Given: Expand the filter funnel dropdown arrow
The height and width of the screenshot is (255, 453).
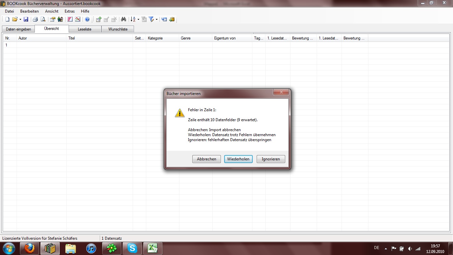Looking at the screenshot, I should click(157, 20).
